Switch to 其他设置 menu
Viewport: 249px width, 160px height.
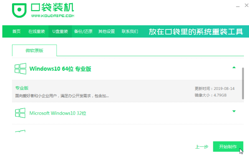coord(107,31)
